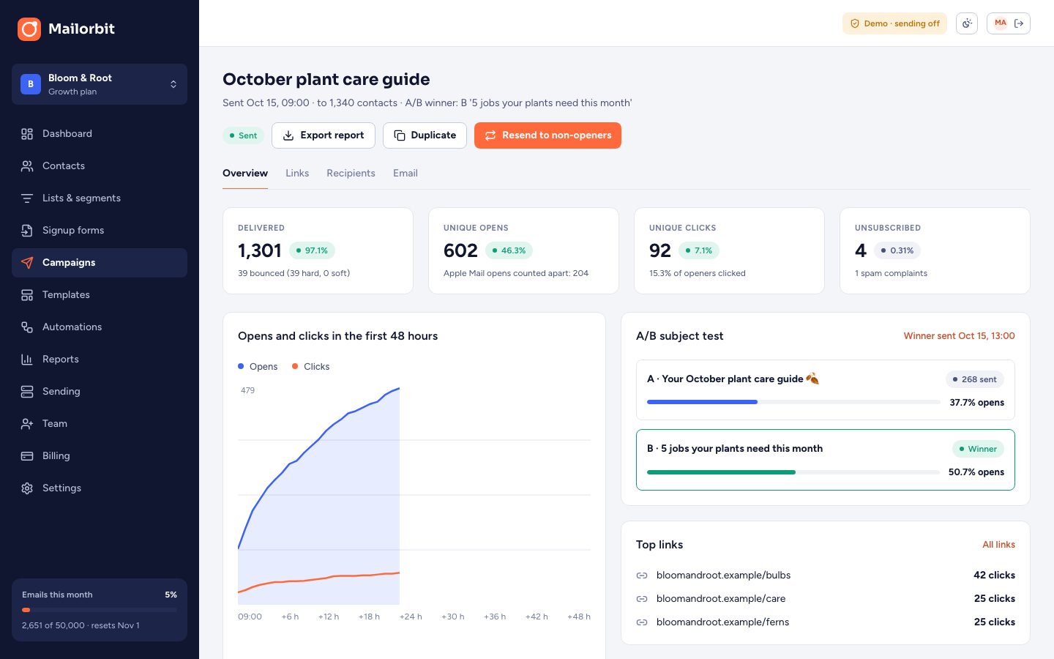The width and height of the screenshot is (1054, 659).
Task: Click the '42 clicks' value
Action: click(x=994, y=576)
